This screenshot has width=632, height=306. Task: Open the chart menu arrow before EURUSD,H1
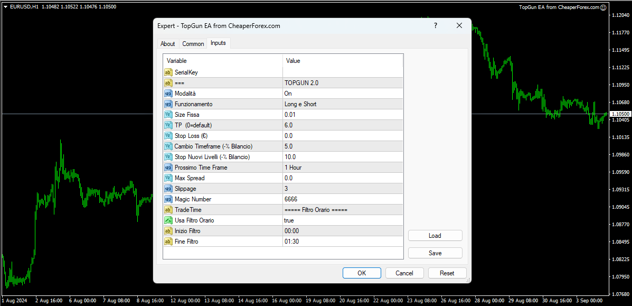(x=6, y=7)
